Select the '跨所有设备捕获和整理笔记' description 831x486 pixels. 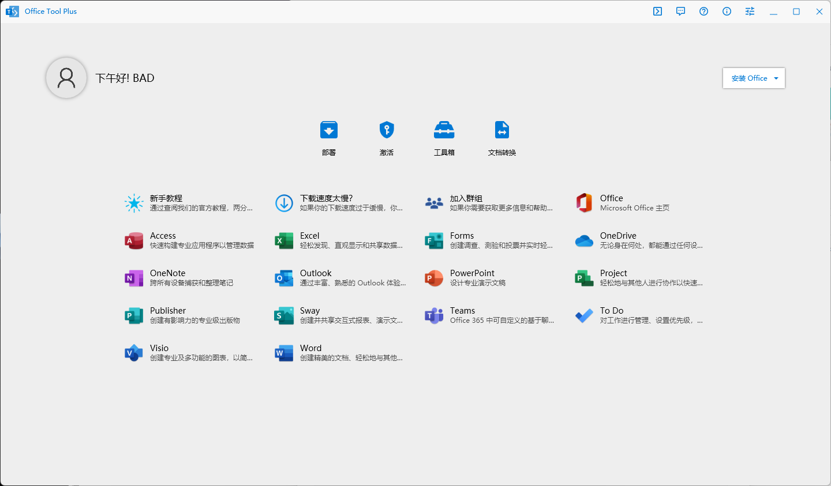pyautogui.click(x=192, y=283)
